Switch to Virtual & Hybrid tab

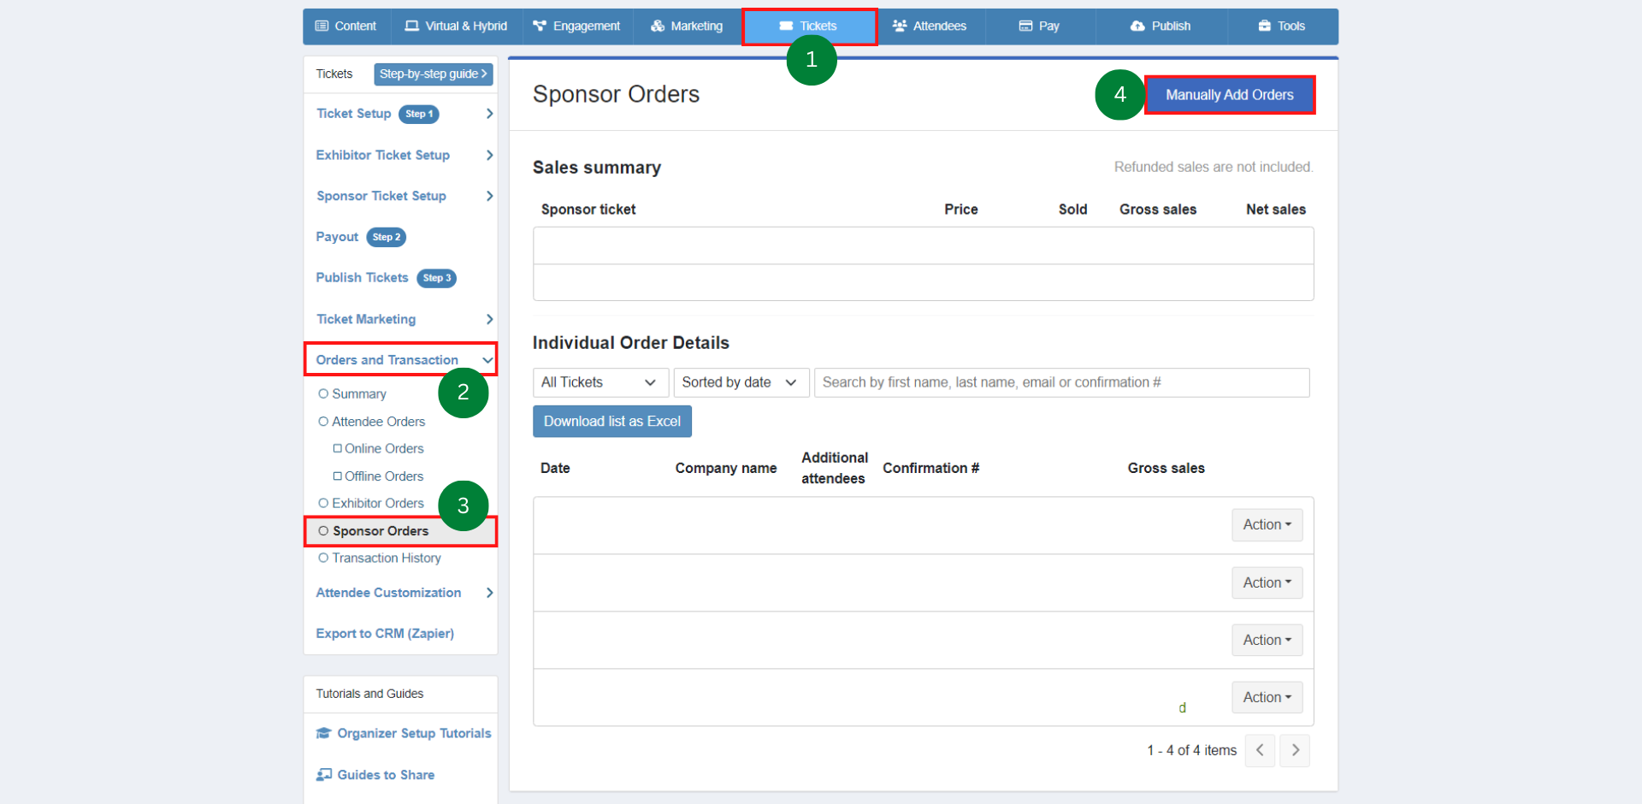456,27
